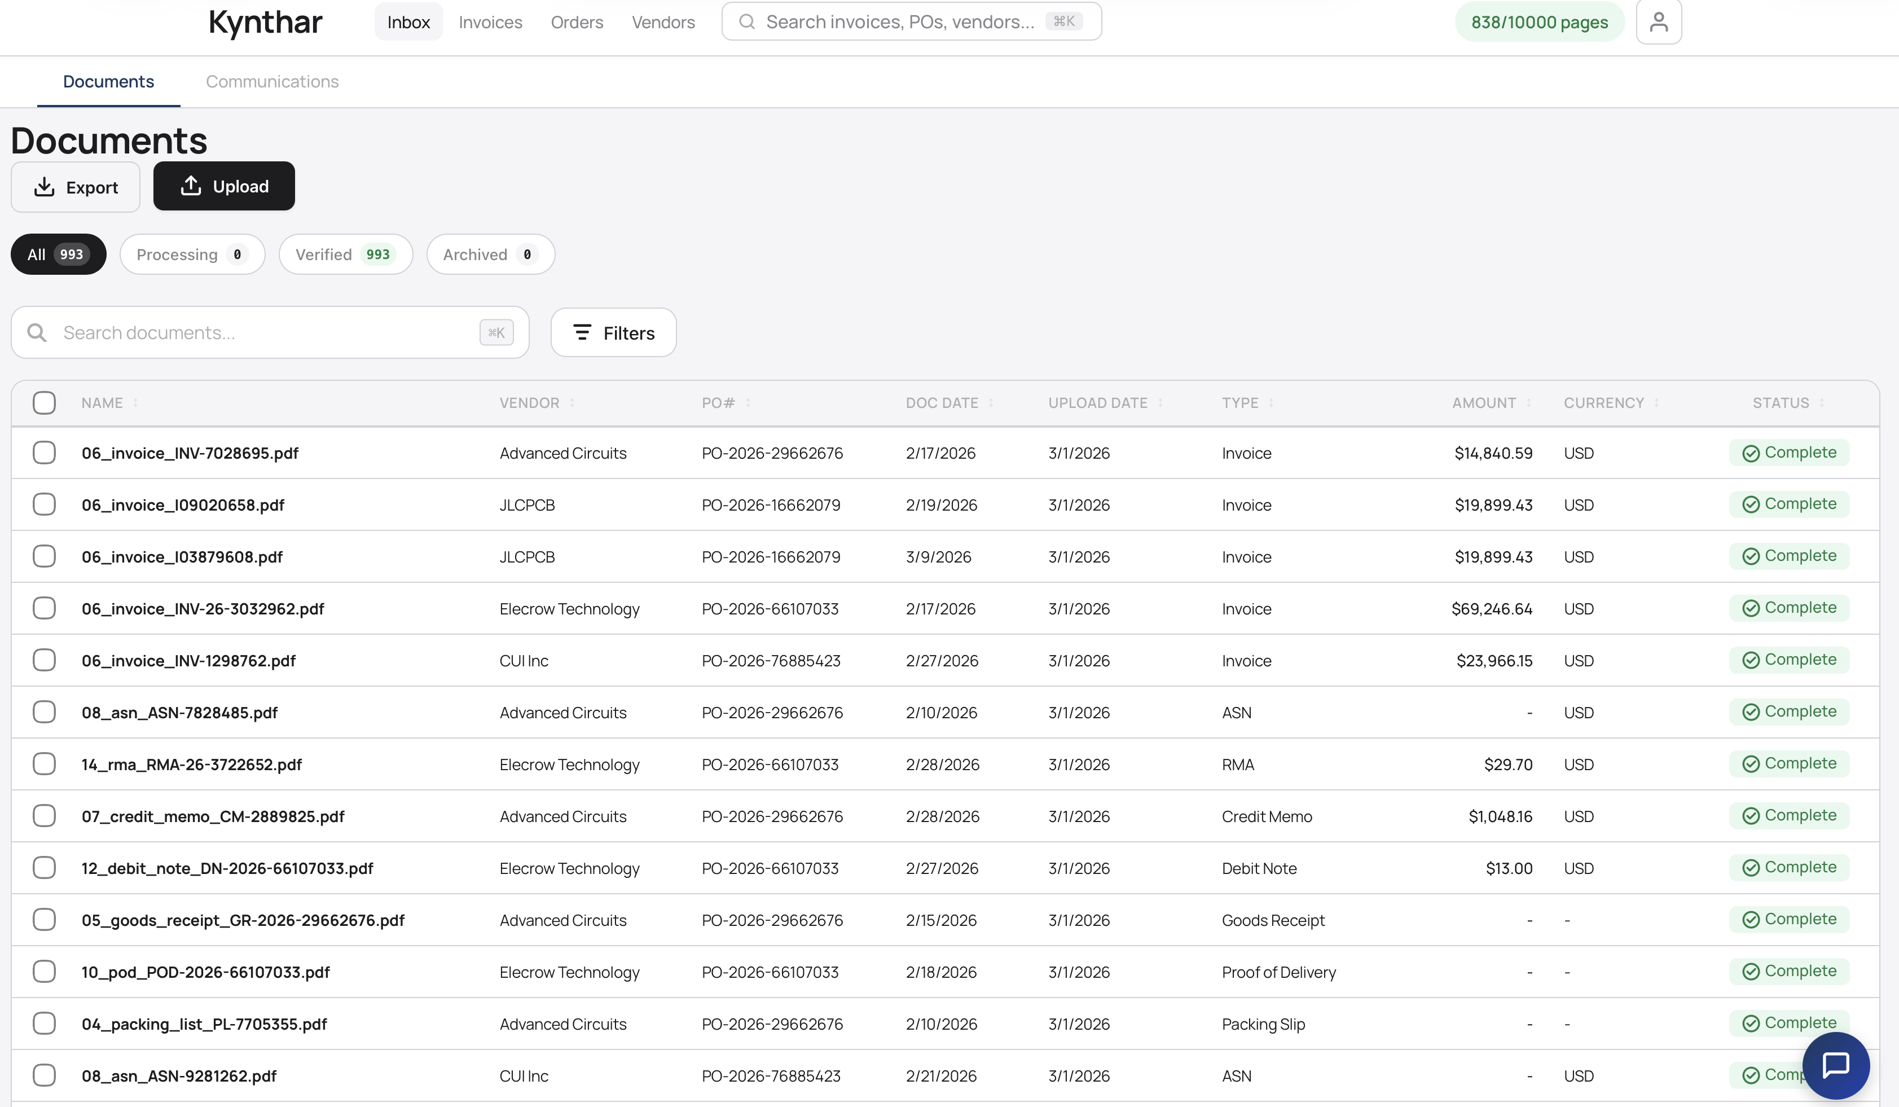Select the 07_credit_memo_CM-2889825.pdf row checkbox

click(45, 815)
